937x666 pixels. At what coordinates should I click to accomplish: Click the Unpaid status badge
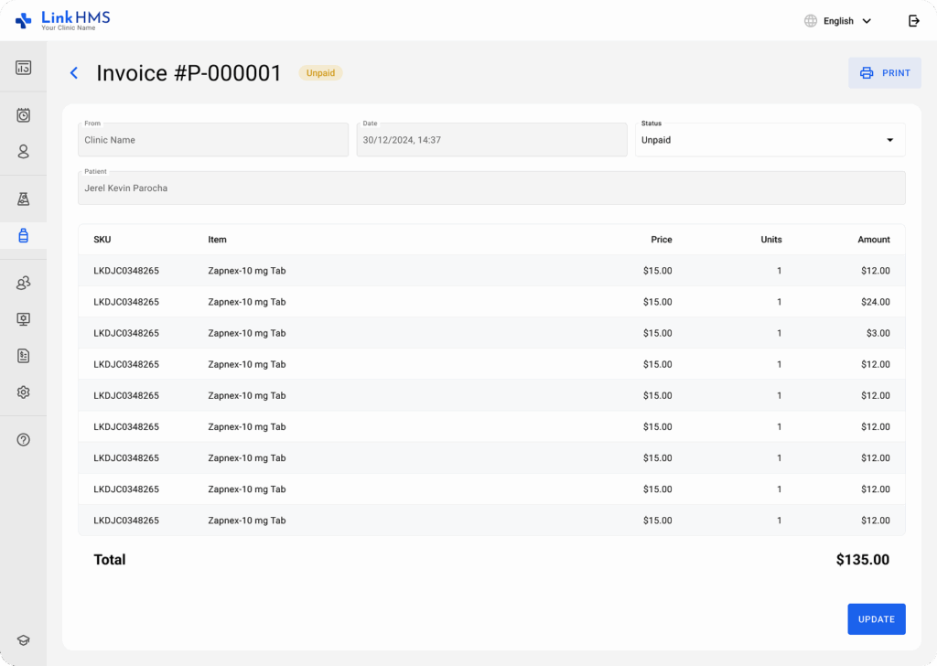click(x=321, y=73)
